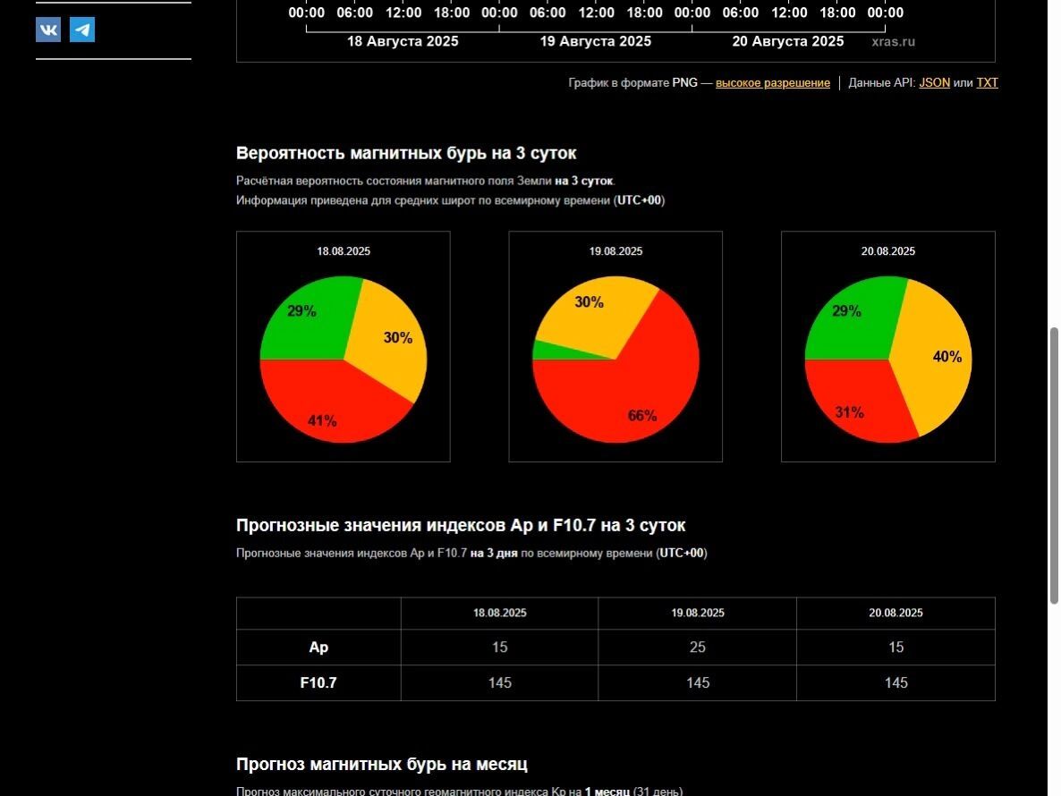Image resolution: width=1061 pixels, height=796 pixels.
Task: Open the 'высокое разрешение' PNG link
Action: 772,83
